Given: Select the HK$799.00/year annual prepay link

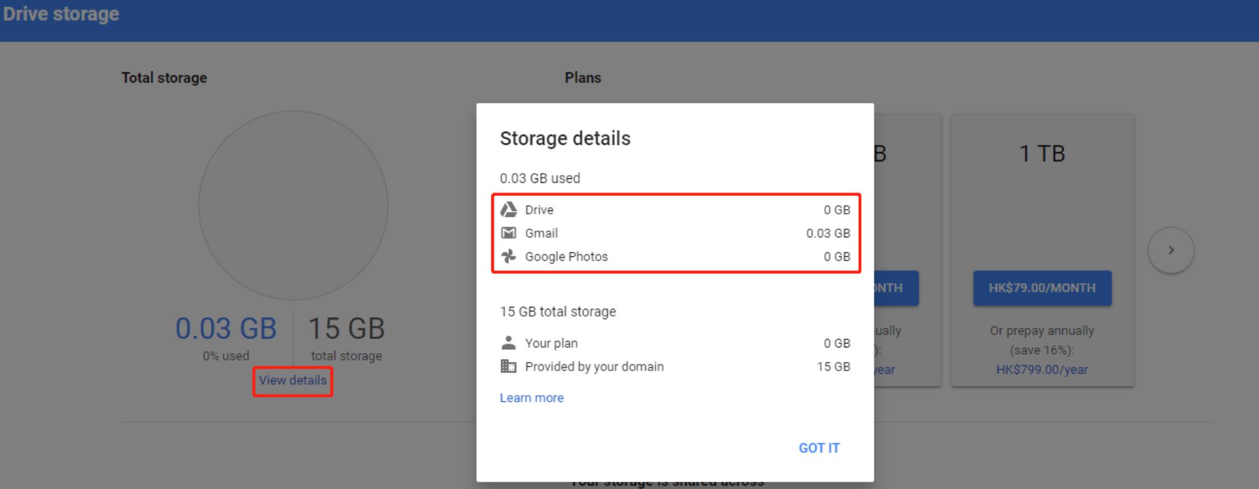Looking at the screenshot, I should (1042, 370).
